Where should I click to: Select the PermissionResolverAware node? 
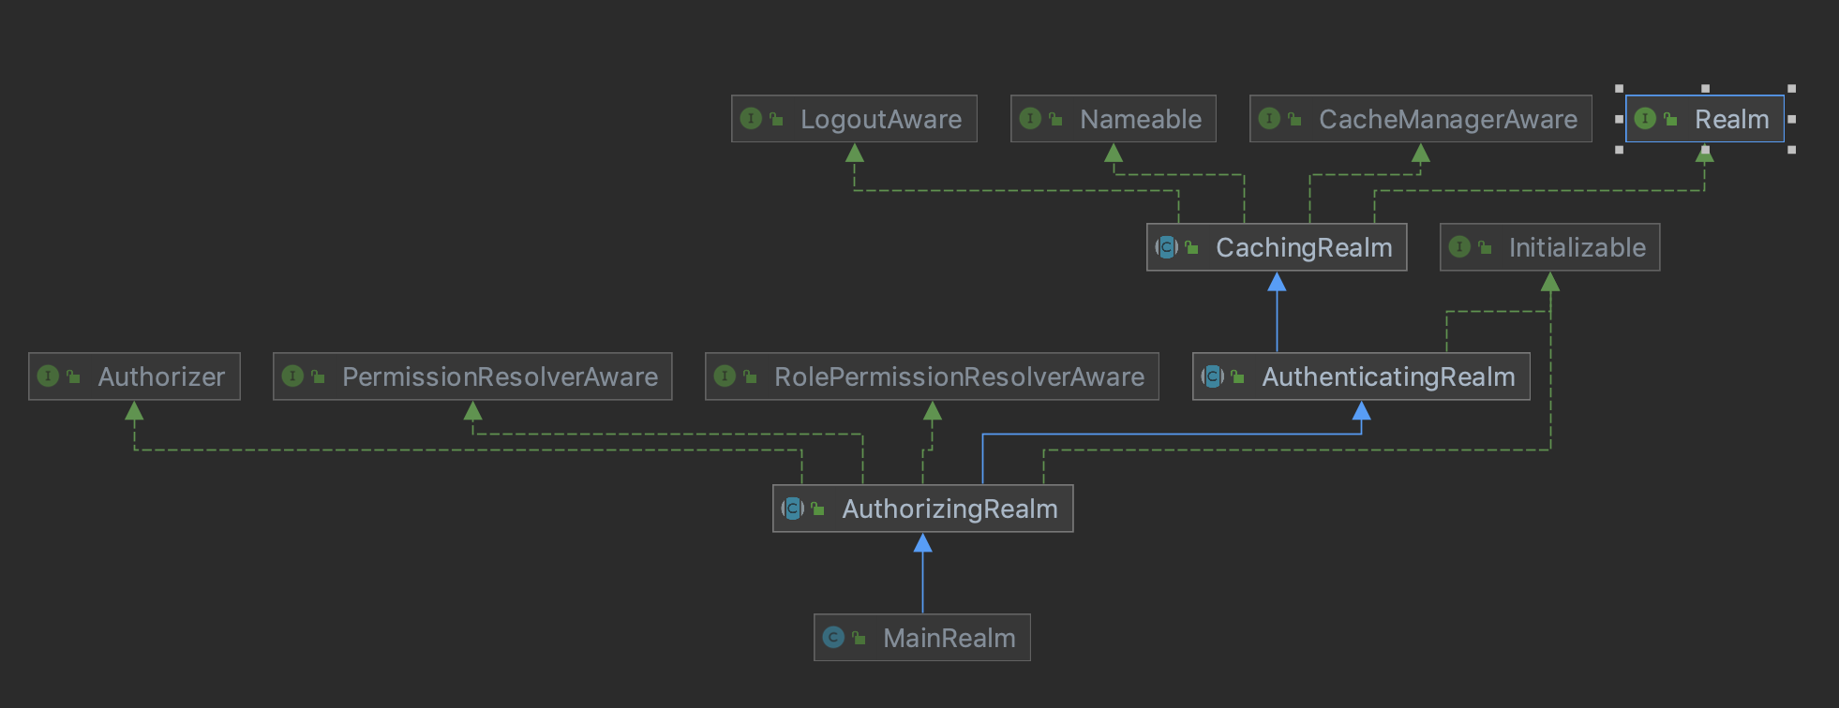point(472,376)
